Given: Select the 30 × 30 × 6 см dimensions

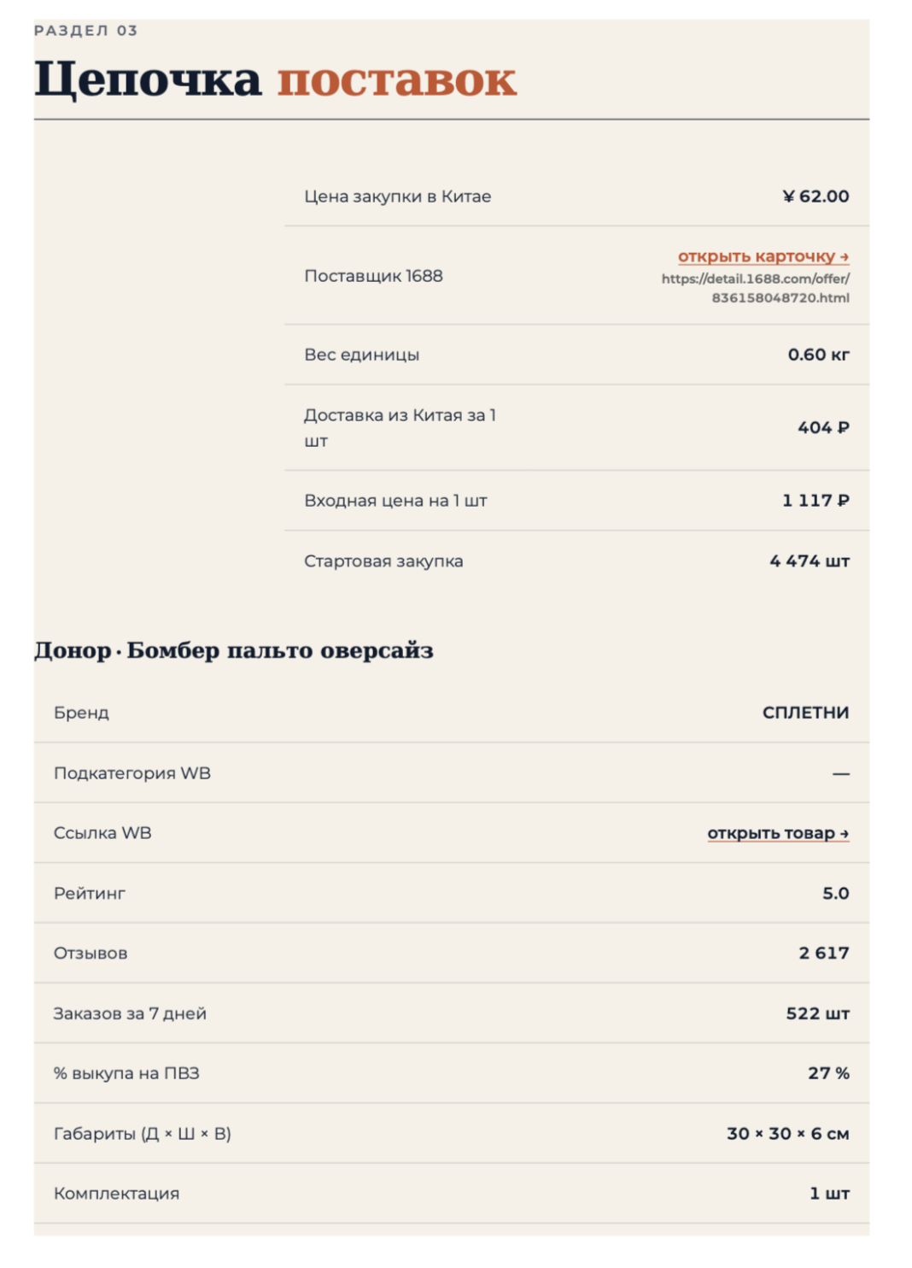Looking at the screenshot, I should coord(787,1134).
